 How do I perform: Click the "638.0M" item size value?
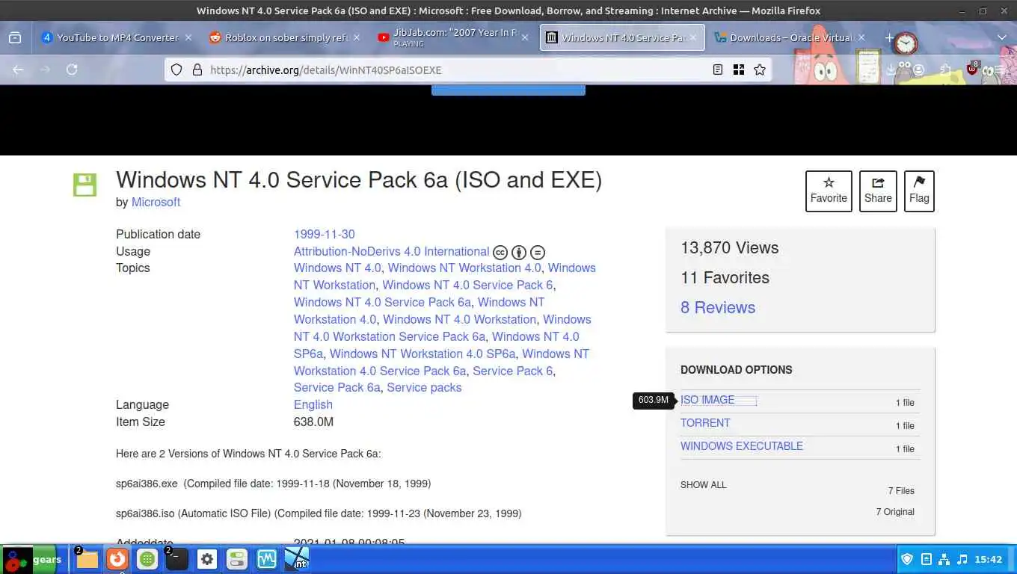pyautogui.click(x=313, y=422)
